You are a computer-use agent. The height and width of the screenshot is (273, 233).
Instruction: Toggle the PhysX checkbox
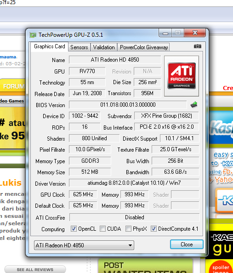[128, 228]
